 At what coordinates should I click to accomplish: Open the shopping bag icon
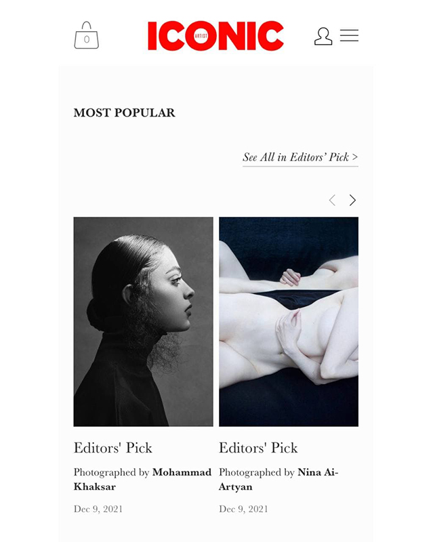pos(87,36)
